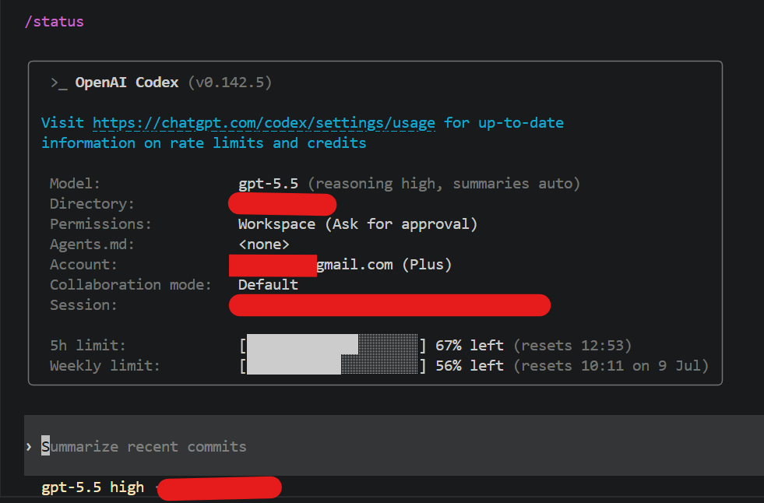Click the resets 10:11 on 9 Jul text

611,366
